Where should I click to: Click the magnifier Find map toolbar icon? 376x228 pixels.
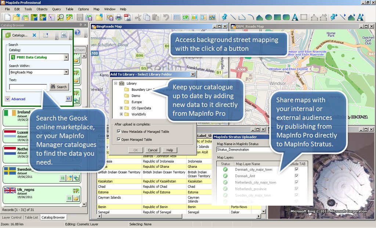click(x=61, y=17)
